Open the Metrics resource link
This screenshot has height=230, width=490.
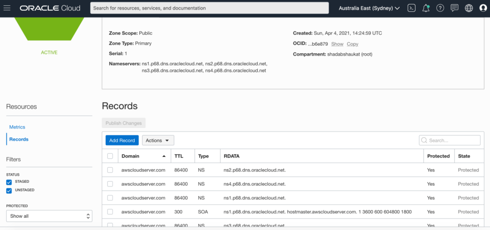[x=17, y=127]
